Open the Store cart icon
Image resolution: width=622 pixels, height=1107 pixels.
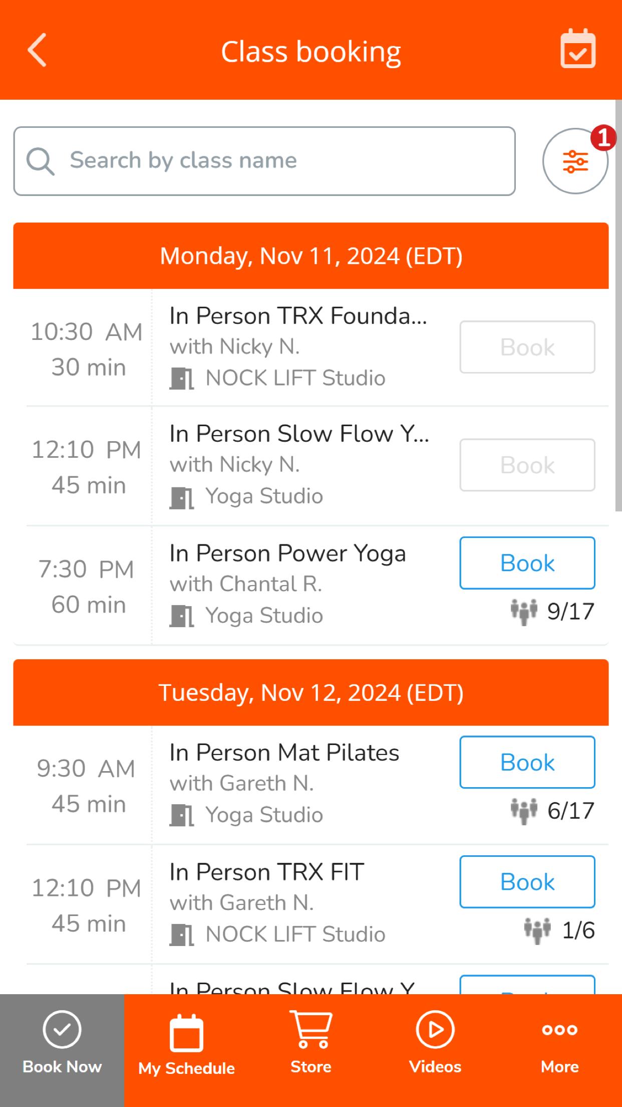pos(311,1029)
